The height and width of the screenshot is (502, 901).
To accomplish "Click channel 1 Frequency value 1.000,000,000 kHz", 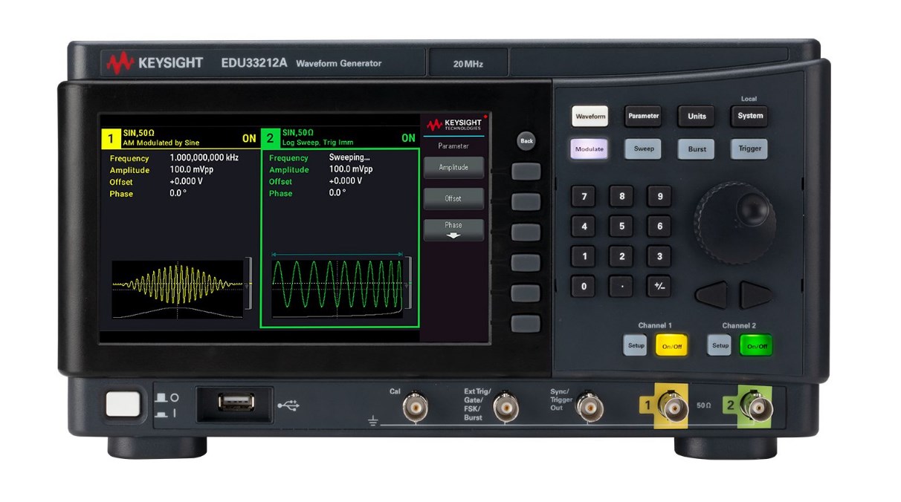I will coord(204,158).
